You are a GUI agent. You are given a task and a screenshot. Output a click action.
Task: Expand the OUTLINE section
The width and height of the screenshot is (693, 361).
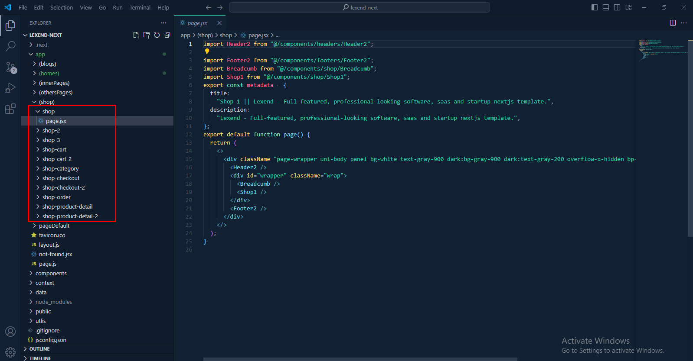point(39,349)
